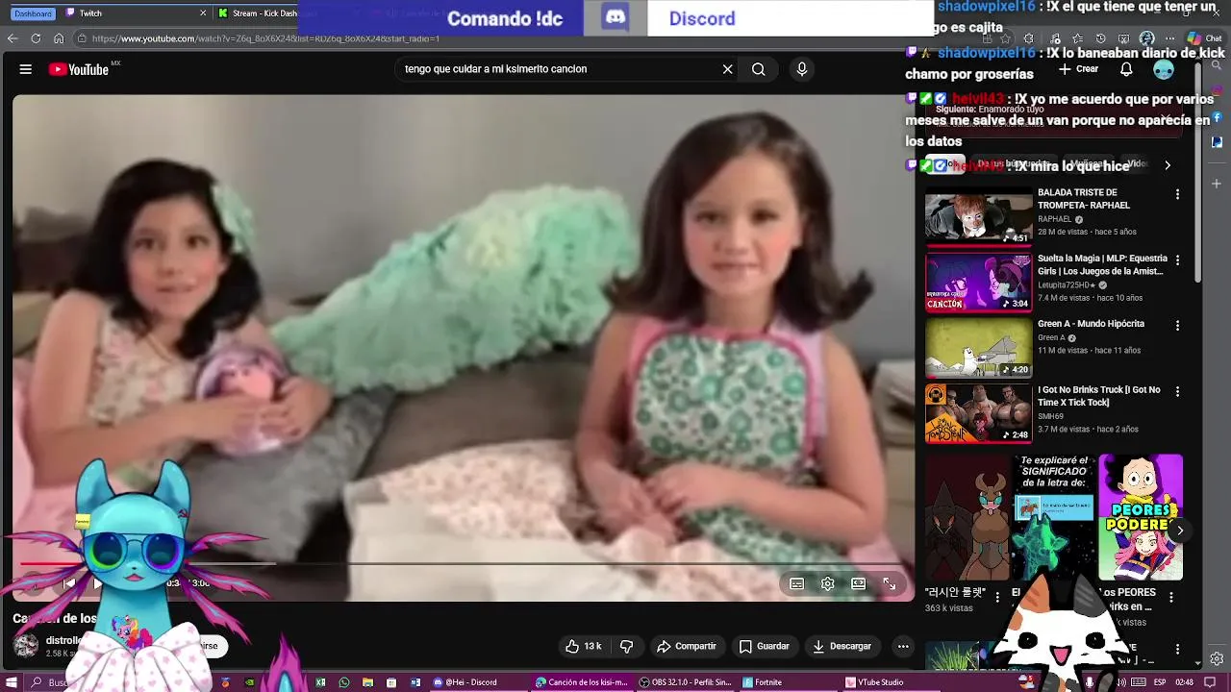Screen dimensions: 1231x692
Task: Open video player settings gear
Action: [827, 583]
